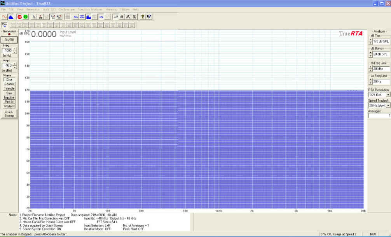Select the right input (R IN) icon
The width and height of the screenshot is (391, 237).
40,17
